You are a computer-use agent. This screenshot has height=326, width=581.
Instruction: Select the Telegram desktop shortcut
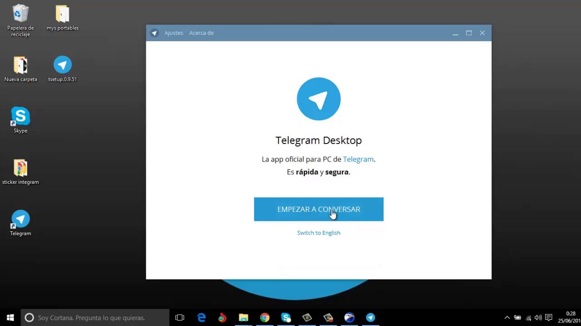[20, 223]
